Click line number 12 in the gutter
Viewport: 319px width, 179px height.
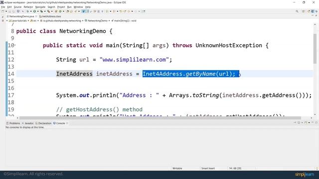coord(11,60)
